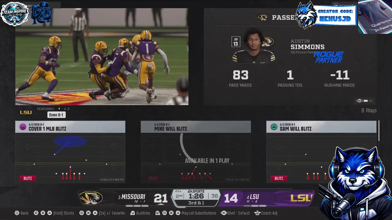Click the Cover 1 MLB Blitz play diagram
392x220 pixels.
70,158
